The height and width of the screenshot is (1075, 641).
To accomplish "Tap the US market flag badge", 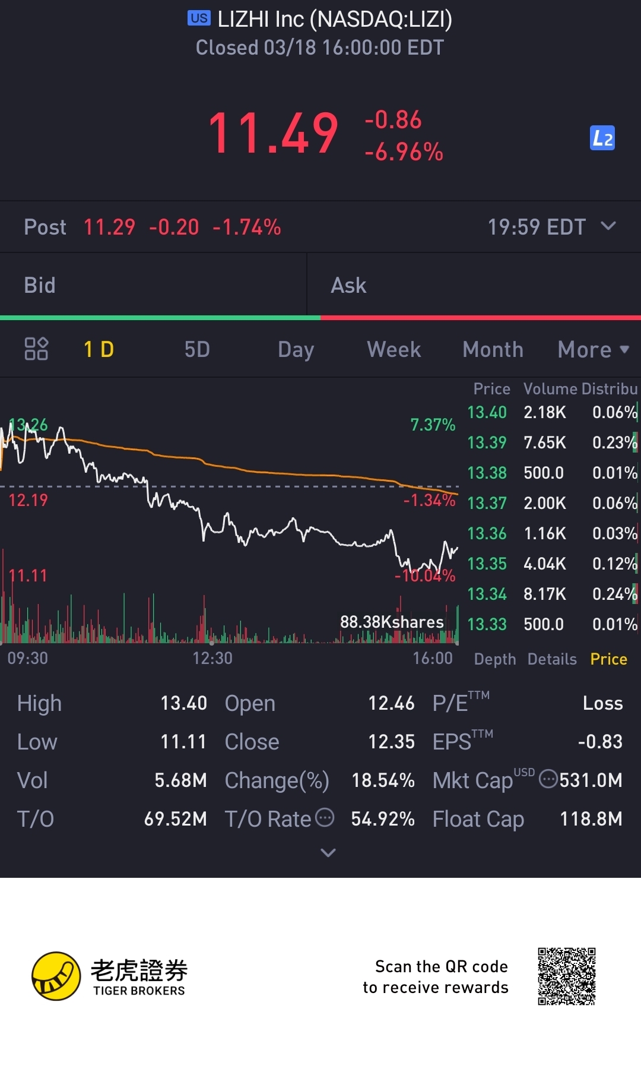I will 199,18.
